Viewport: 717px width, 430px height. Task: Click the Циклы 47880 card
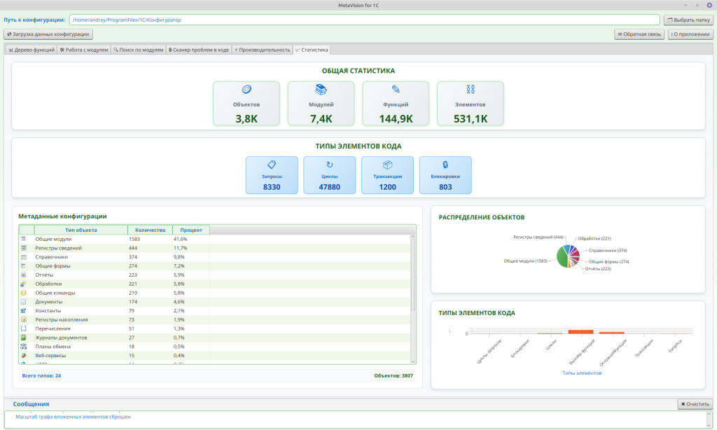click(330, 175)
